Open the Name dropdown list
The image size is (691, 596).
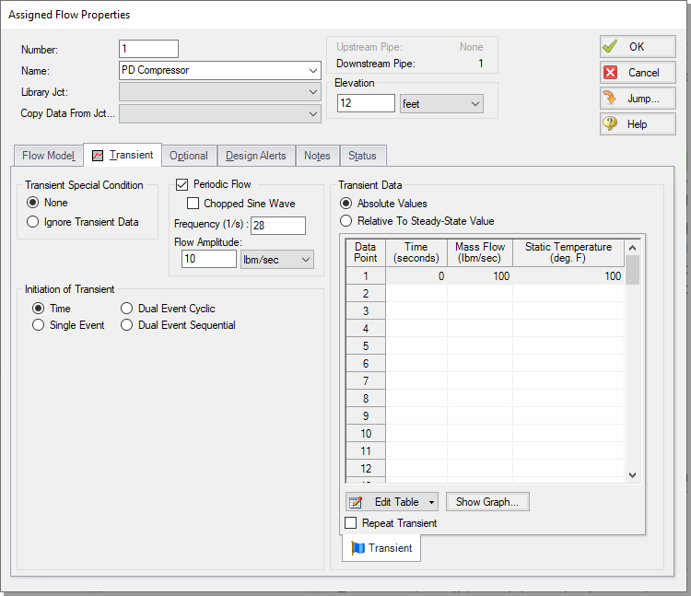(313, 71)
